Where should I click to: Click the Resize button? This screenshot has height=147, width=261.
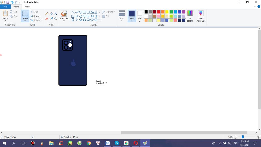(x=35, y=16)
